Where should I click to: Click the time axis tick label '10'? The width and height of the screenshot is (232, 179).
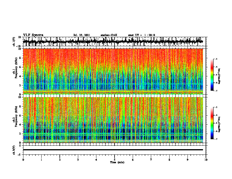point(206,160)
